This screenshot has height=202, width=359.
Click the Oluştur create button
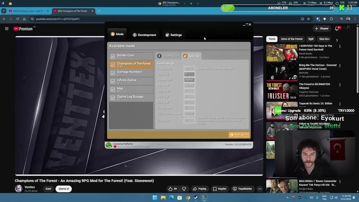321,29
